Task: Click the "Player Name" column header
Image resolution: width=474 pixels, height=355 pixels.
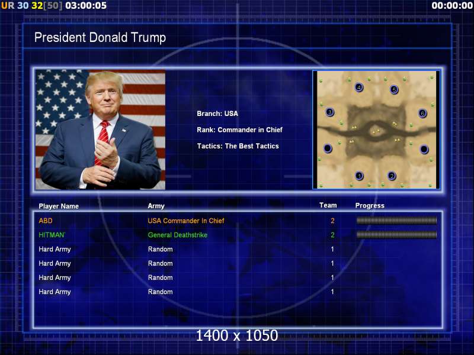Action: click(59, 206)
